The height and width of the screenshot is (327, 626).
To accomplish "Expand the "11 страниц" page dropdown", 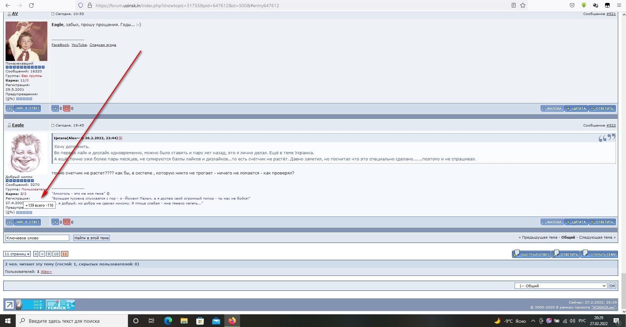I will pyautogui.click(x=17, y=254).
